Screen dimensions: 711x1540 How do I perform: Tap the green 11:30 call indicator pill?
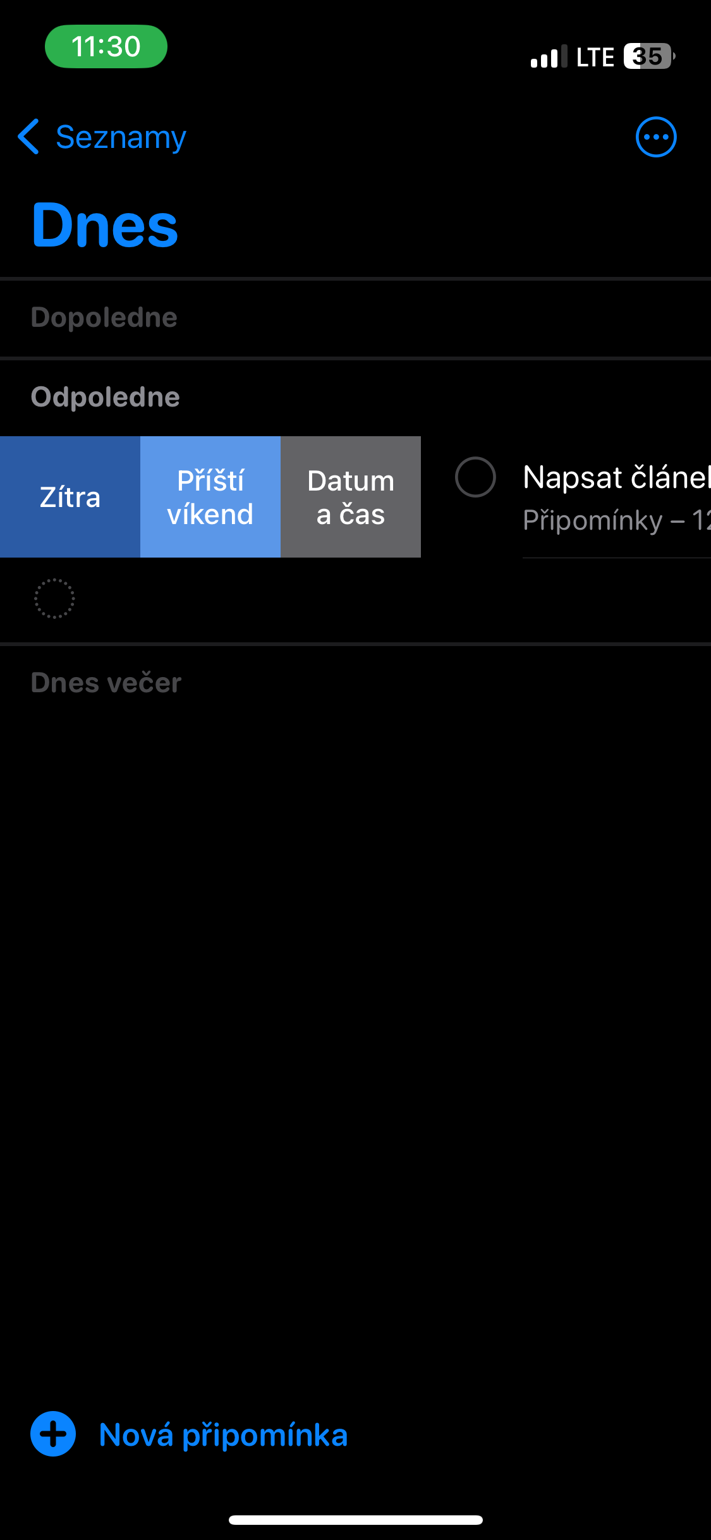coord(106,47)
